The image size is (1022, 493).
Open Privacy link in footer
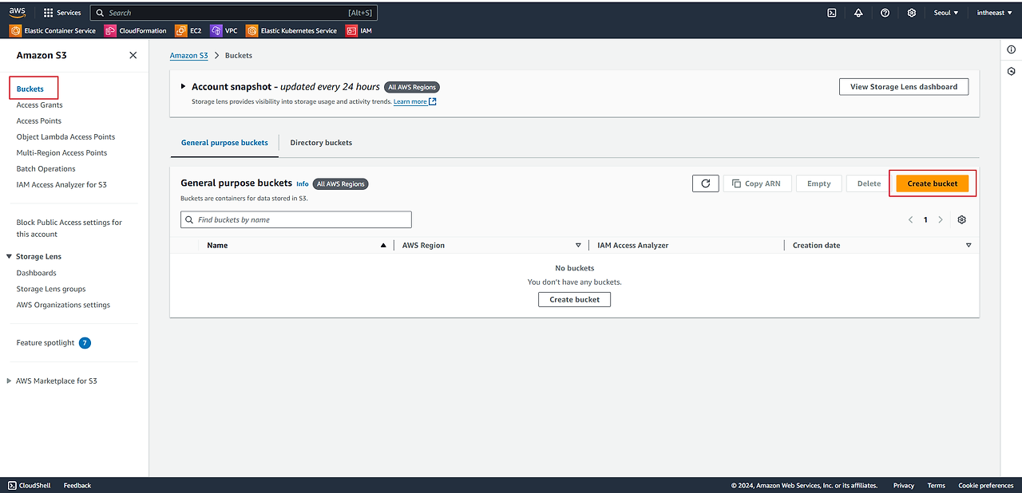904,485
